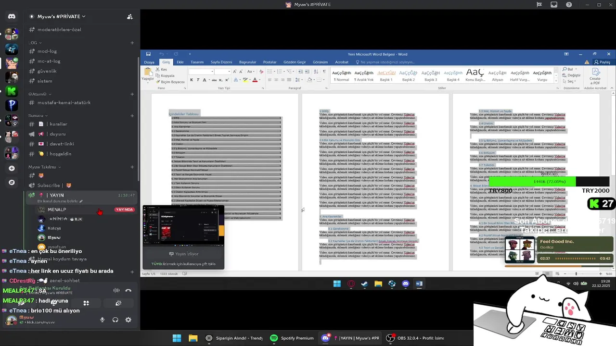The image size is (616, 346).
Task: Apply yellow text highlight color
Action: [244, 80]
